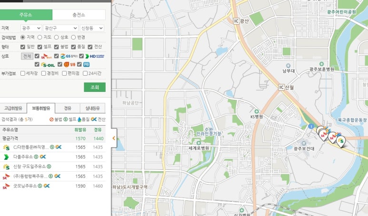Click the green 조회 search button
Image resolution: width=368 pixels, height=216 pixels.
tap(95, 87)
